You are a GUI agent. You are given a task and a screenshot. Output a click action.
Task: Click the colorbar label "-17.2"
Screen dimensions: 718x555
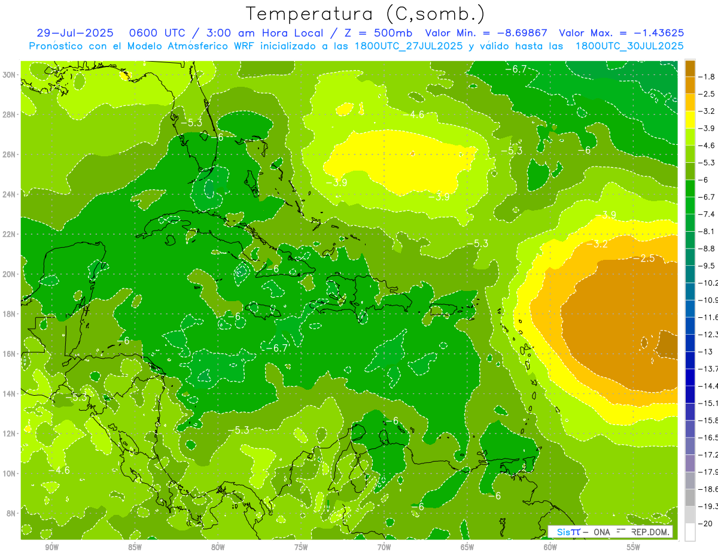(708, 455)
